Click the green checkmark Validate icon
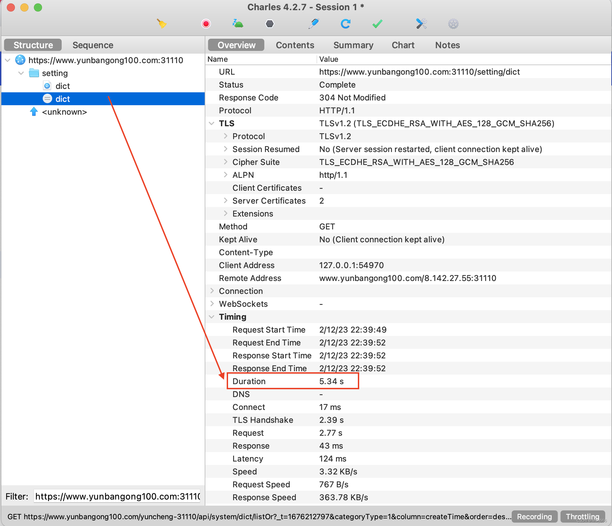Viewport: 612px width, 526px height. pyautogui.click(x=377, y=24)
